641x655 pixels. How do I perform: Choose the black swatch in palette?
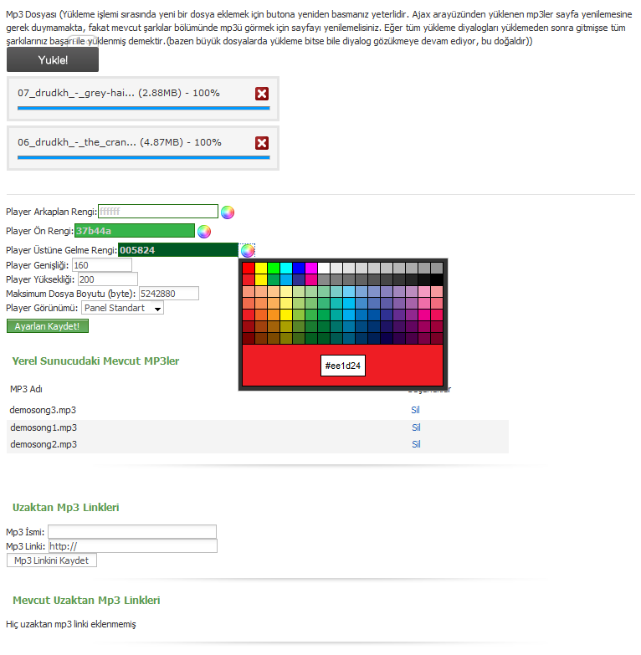click(436, 279)
